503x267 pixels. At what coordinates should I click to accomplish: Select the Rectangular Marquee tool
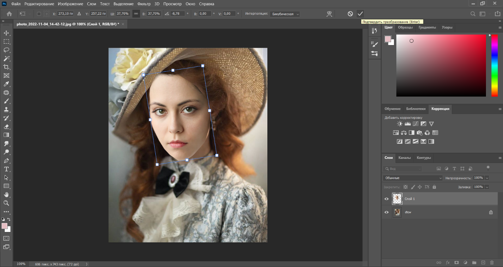[x=6, y=41]
